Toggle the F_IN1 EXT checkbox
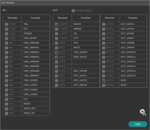The height and width of the screenshot is (130, 150). point(6,29)
